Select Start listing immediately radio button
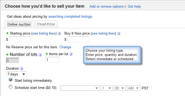The width and height of the screenshot is (185, 96). click(11, 80)
